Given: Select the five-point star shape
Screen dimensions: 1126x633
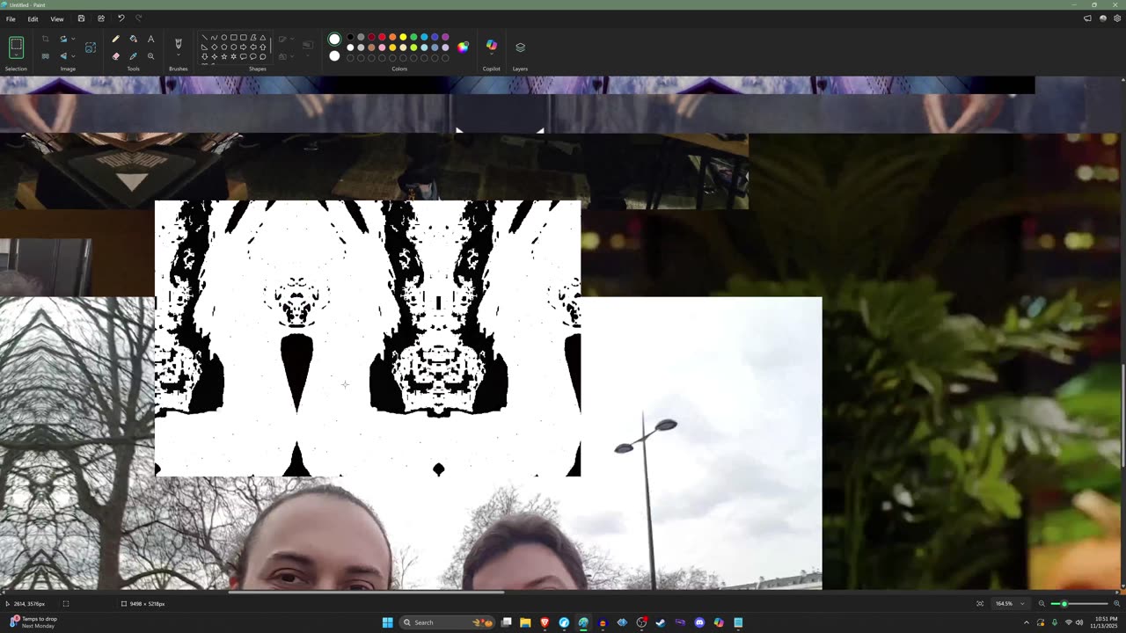Looking at the screenshot, I should coord(223,56).
